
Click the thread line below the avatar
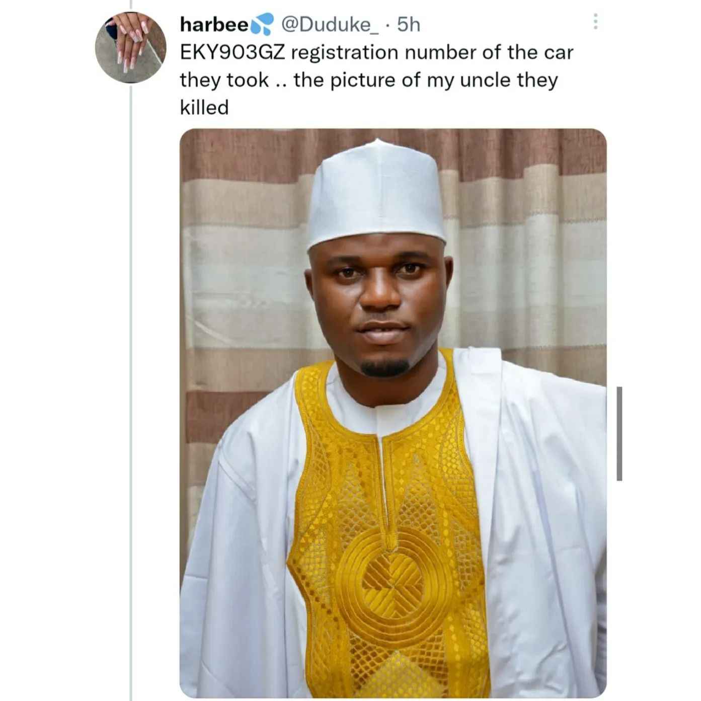coord(131,393)
